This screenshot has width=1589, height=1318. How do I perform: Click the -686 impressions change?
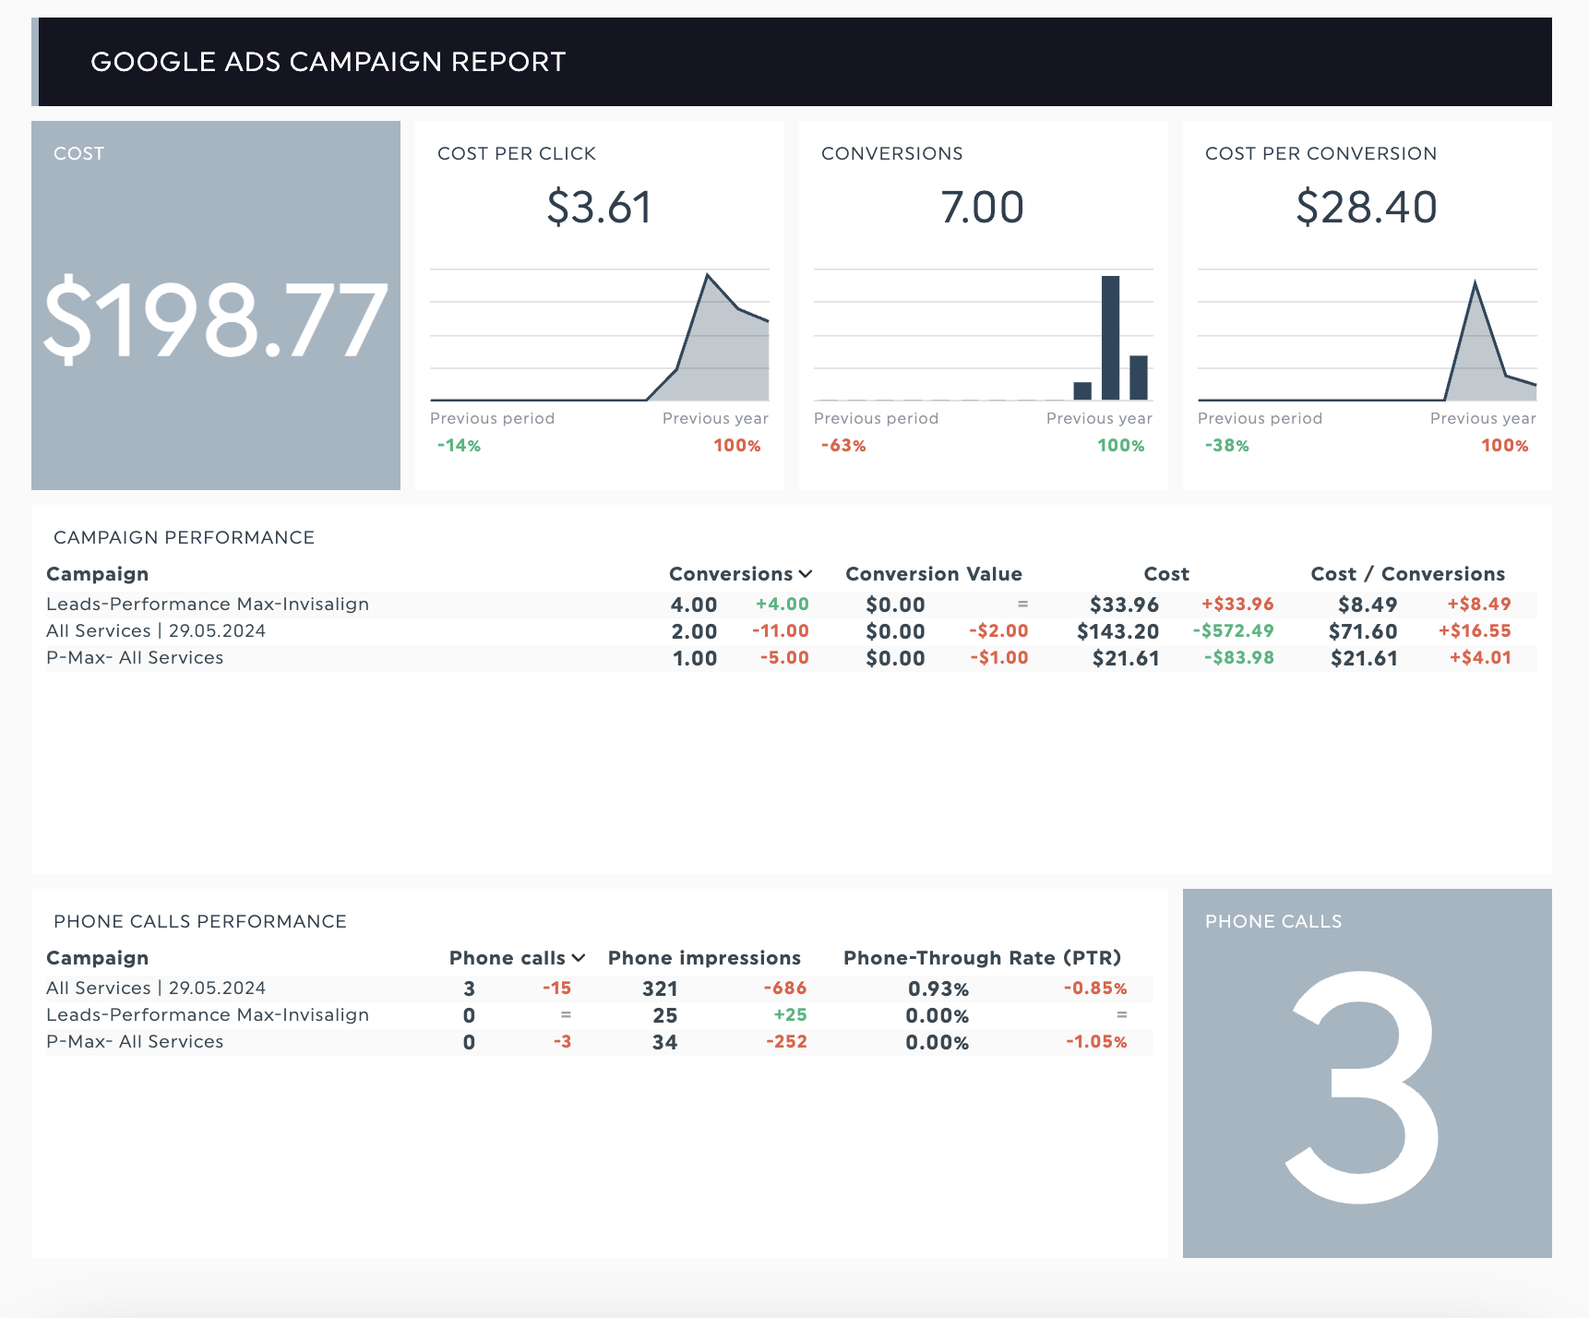(785, 988)
